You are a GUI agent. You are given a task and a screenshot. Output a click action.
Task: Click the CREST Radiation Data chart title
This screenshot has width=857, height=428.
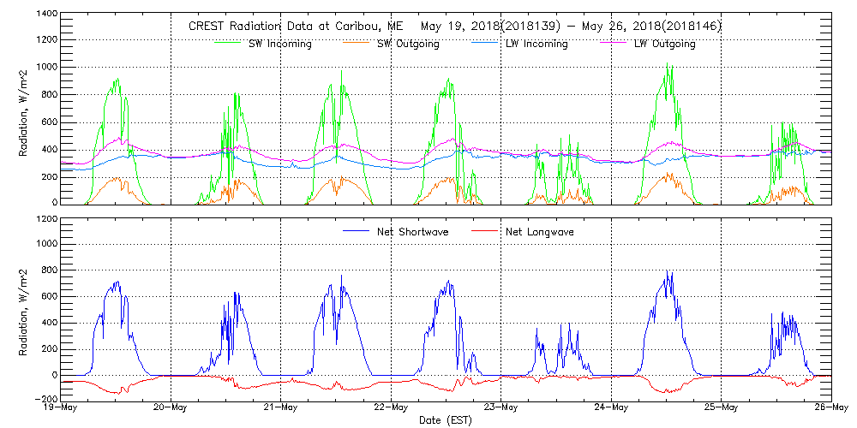[x=455, y=27]
